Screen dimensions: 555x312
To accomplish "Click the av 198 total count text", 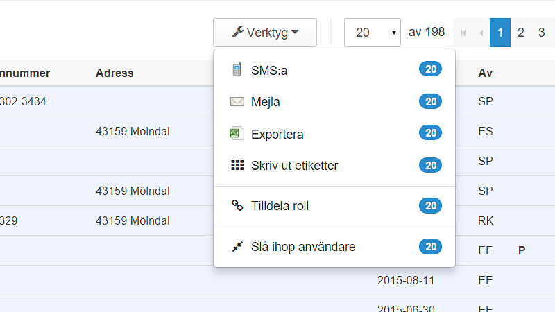I will (427, 32).
